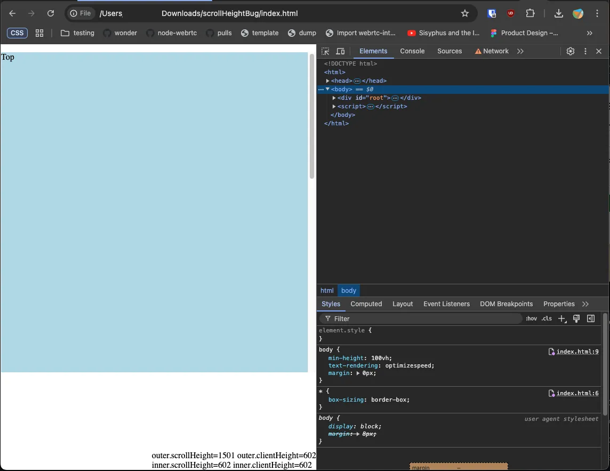610x471 pixels.
Task: Edit the box-sizing border-box value
Action: (x=389, y=400)
